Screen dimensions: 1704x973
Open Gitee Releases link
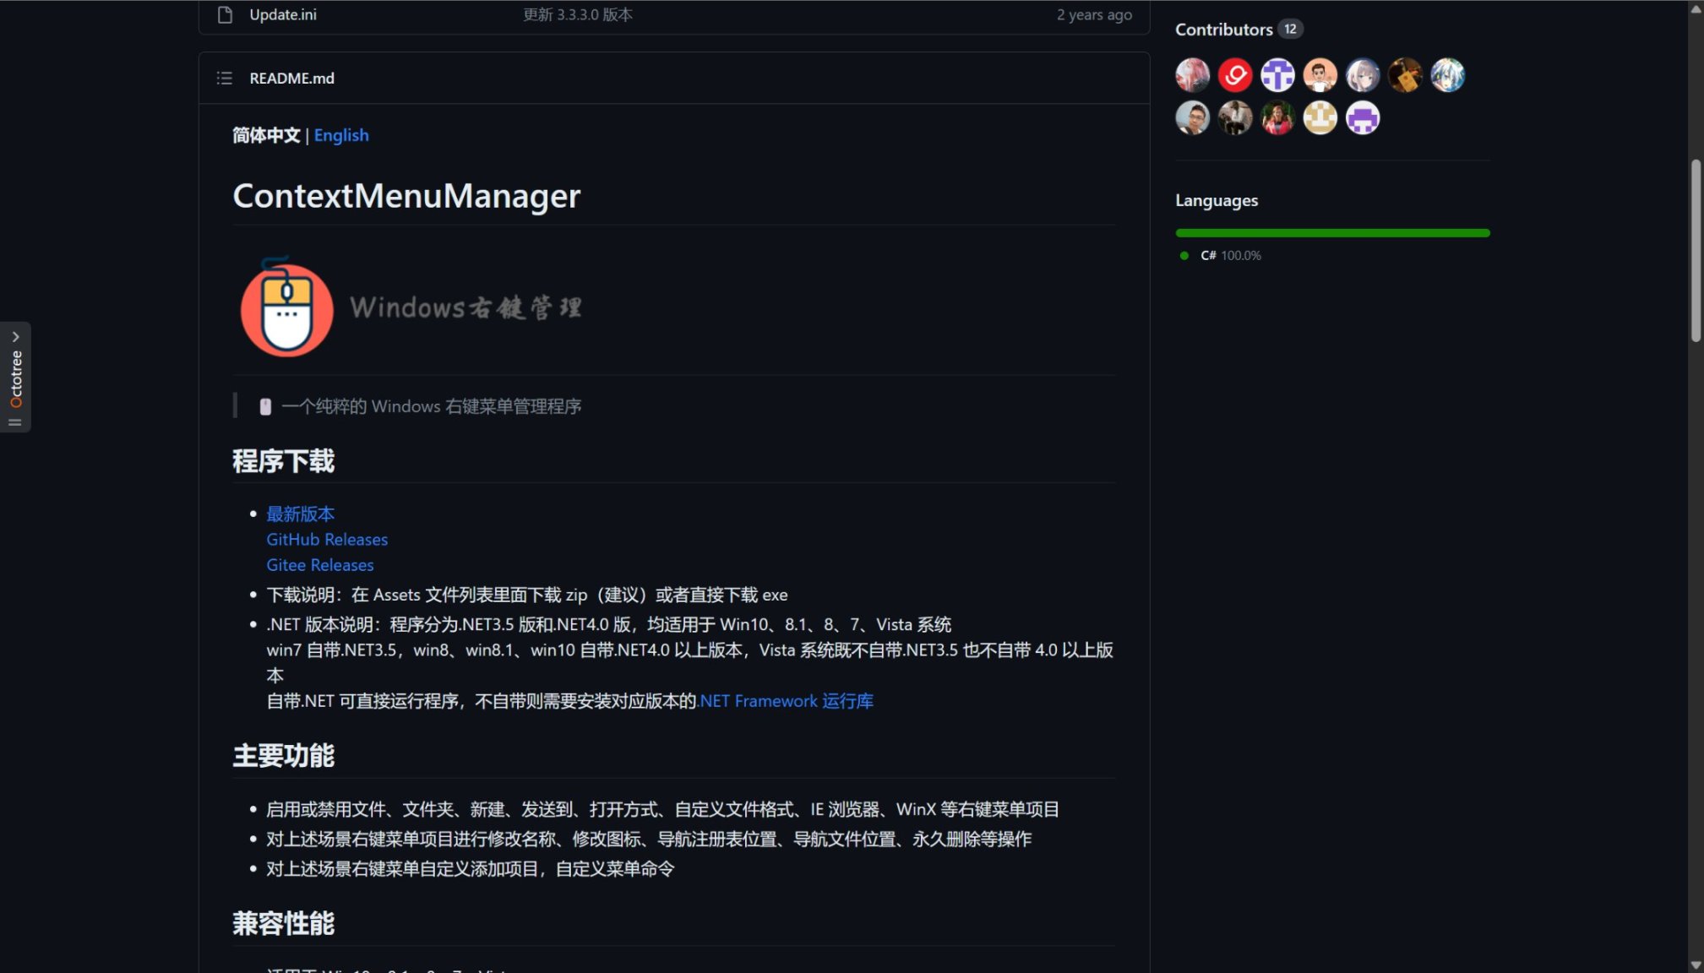click(319, 564)
